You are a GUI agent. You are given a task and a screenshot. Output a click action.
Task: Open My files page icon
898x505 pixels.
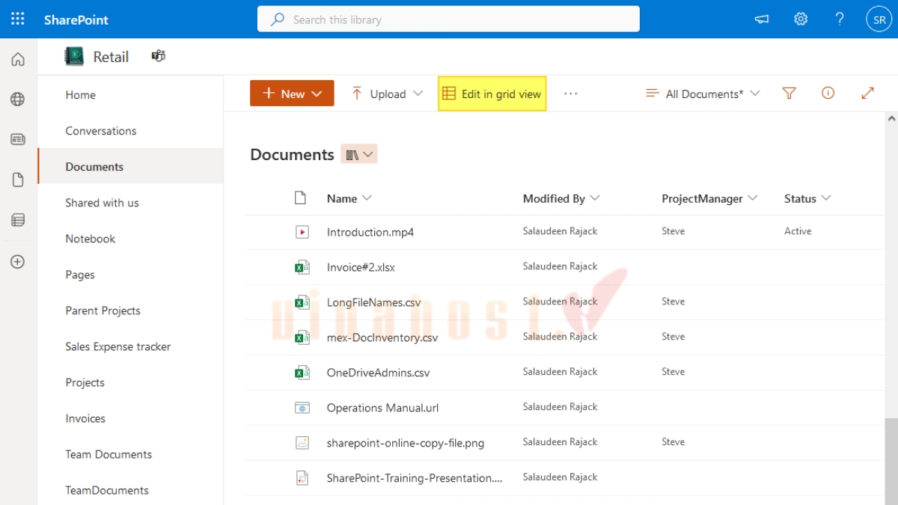point(18,180)
